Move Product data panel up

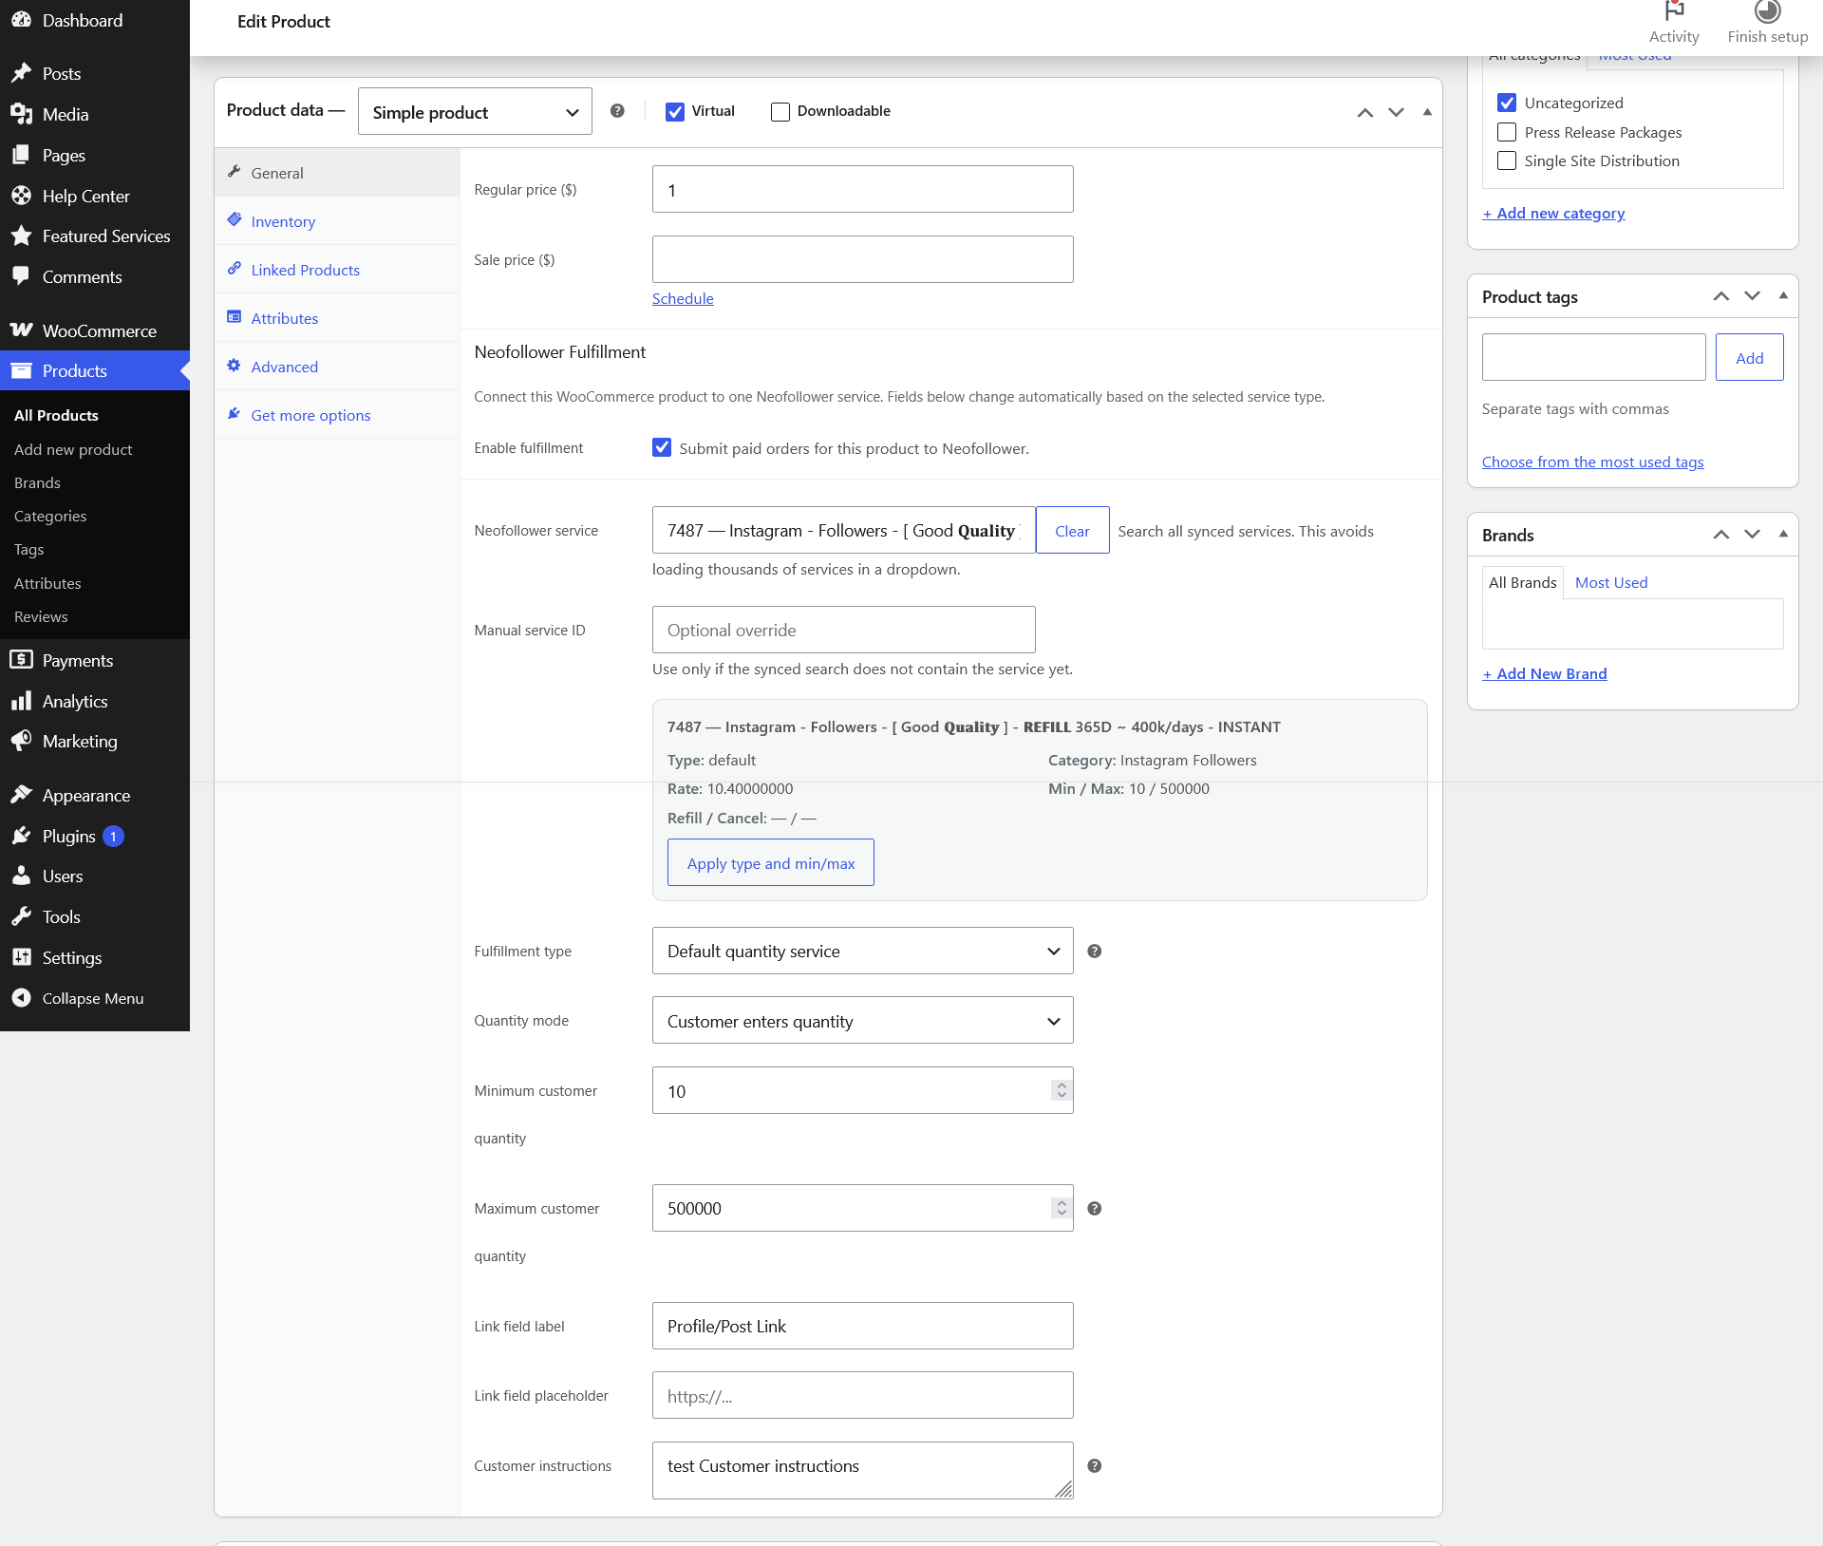(x=1365, y=112)
